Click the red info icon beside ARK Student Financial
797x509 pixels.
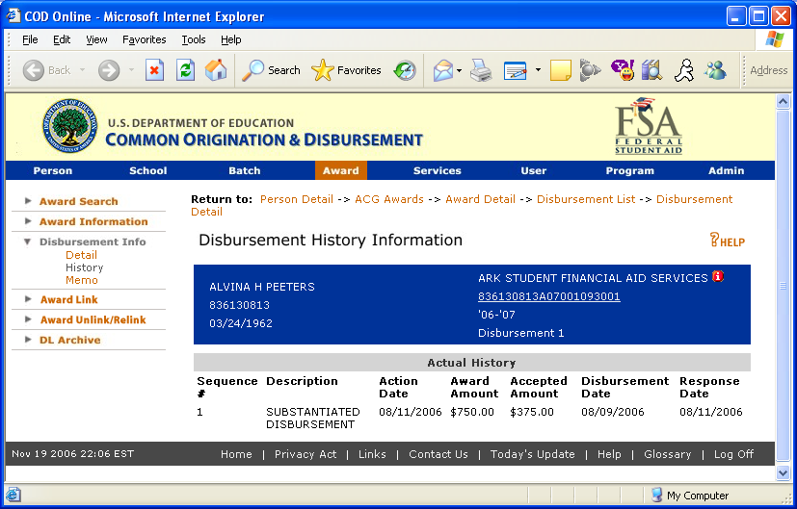pyautogui.click(x=717, y=277)
